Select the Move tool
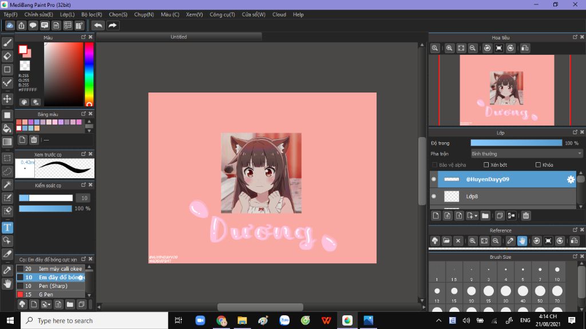The image size is (586, 329). [7, 99]
